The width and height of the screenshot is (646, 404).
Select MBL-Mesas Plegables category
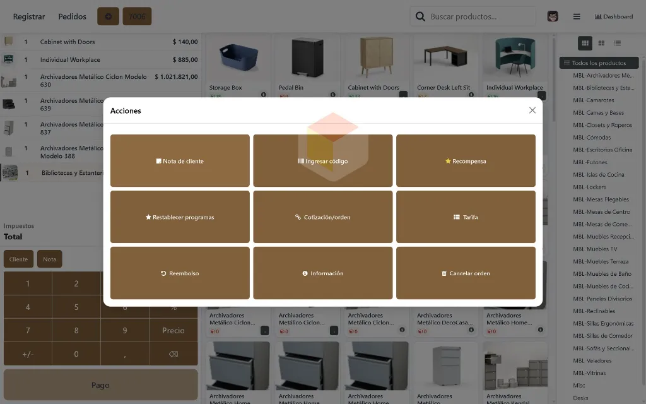tap(601, 199)
